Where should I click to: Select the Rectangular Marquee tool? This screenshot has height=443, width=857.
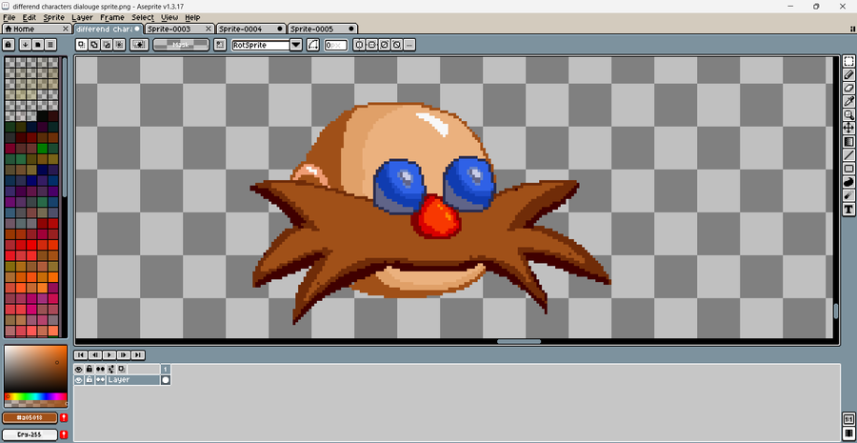[x=848, y=61]
